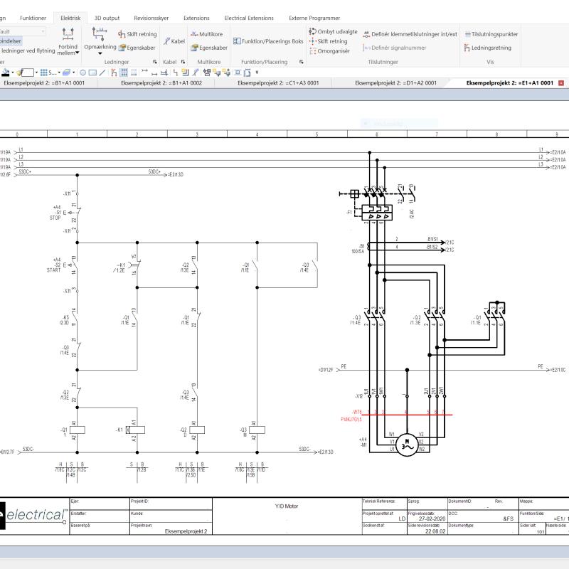Viewport: 569px width, 569px height.
Task: Switch to document tab =C1+A3 0001
Action: 278,83
